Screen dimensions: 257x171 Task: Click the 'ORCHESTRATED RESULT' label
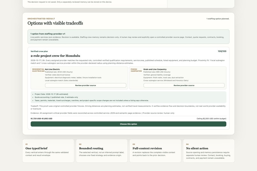[41, 19]
